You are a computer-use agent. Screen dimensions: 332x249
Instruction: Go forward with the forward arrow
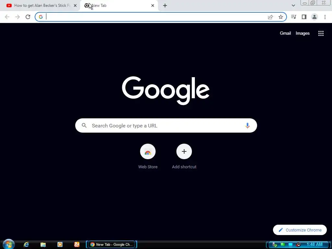coord(18,17)
